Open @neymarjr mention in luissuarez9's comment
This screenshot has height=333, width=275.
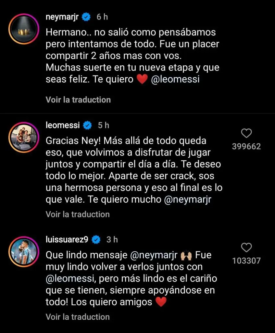point(154,255)
